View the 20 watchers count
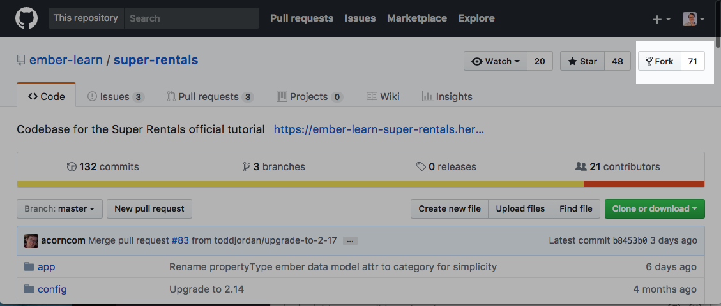 540,61
